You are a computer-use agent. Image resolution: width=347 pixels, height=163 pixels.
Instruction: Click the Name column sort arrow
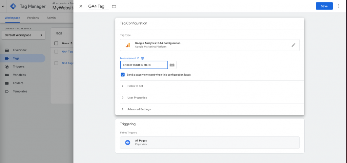click(71, 44)
